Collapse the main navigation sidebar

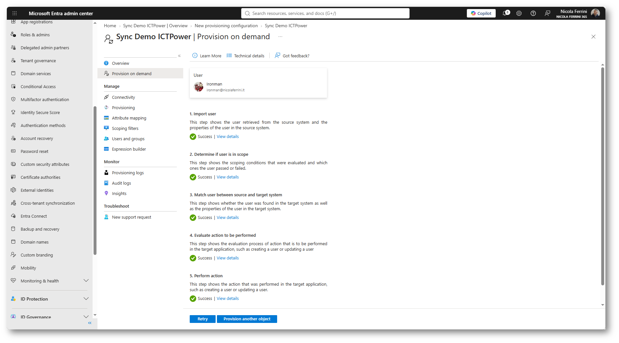(90, 323)
